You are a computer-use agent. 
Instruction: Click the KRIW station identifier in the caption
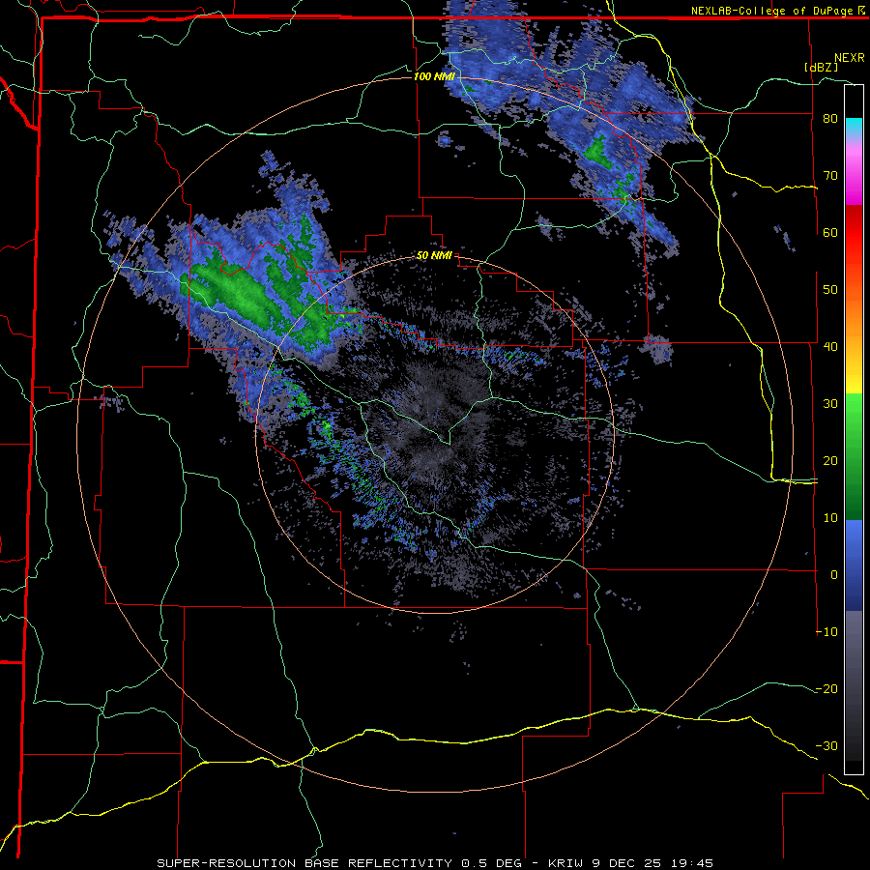pos(565,863)
